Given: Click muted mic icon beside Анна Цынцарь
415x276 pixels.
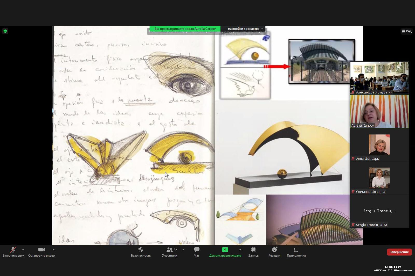Looking at the screenshot, I should [353, 159].
